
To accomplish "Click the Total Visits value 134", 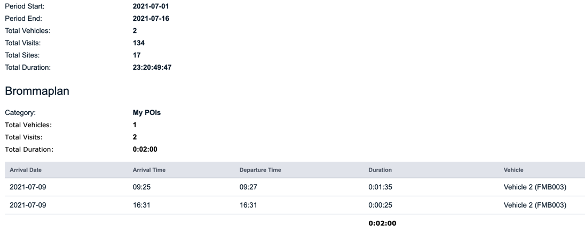I will click(x=139, y=42).
